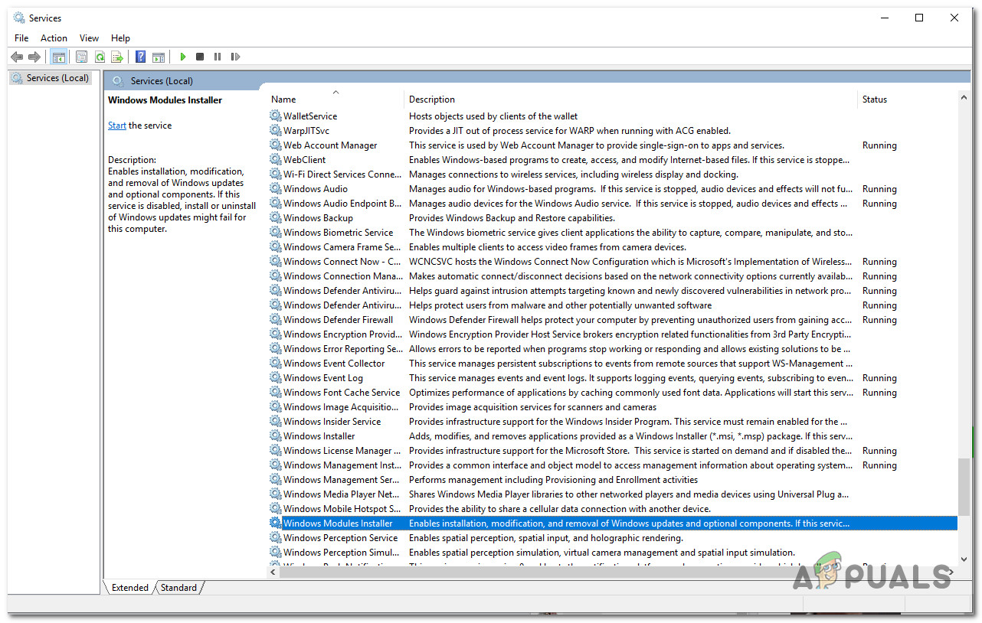This screenshot has width=982, height=623.
Task: Click the Stop Service square button
Action: point(200,57)
